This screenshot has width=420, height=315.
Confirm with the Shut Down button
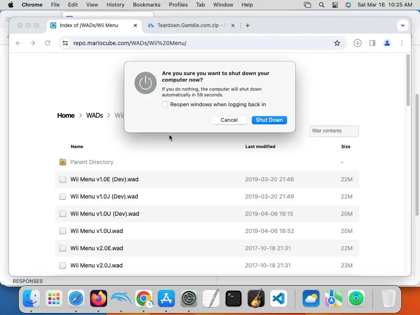(269, 120)
